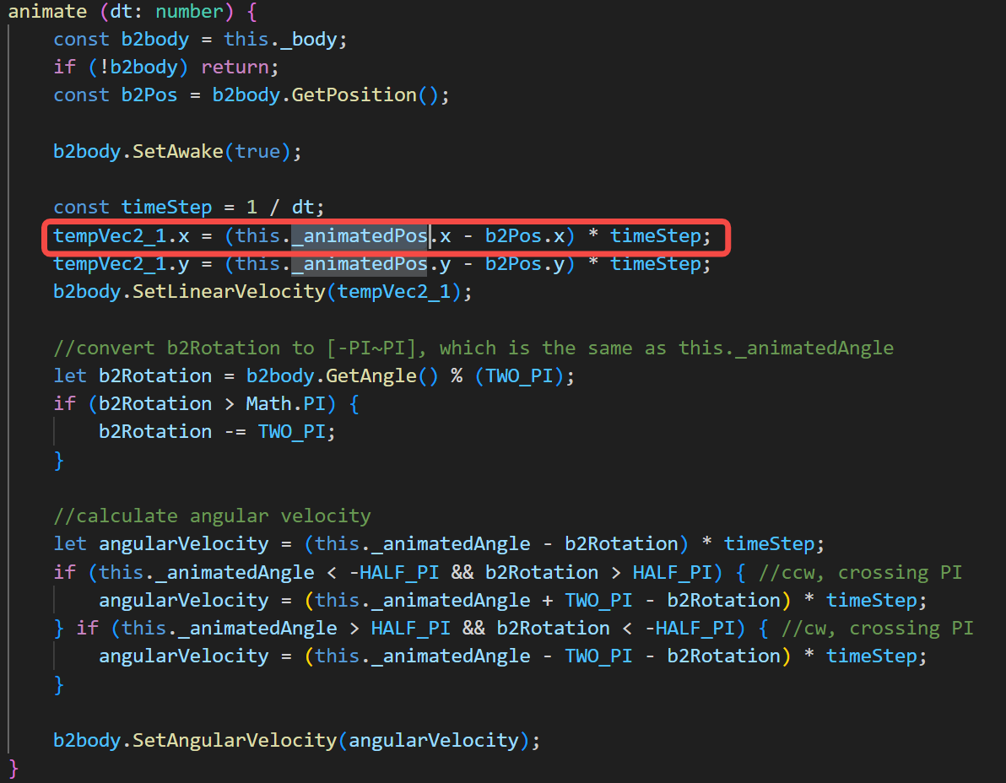Image resolution: width=1006 pixels, height=783 pixels.
Task: Click '-HALF_PI' in the ccw condition
Action: point(394,572)
